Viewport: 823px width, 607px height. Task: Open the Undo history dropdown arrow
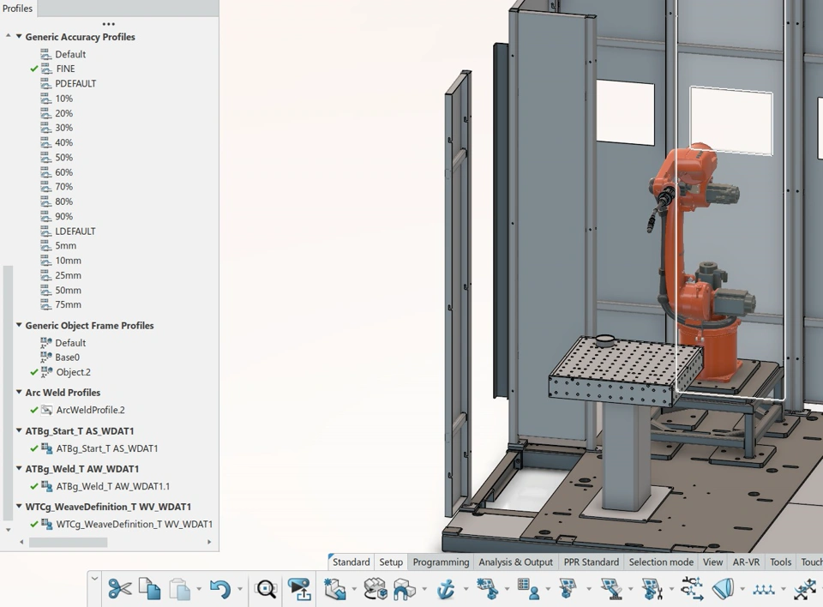pos(240,589)
